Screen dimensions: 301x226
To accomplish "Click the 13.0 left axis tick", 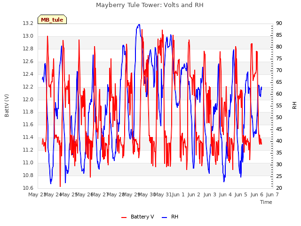I will click(x=28, y=36).
